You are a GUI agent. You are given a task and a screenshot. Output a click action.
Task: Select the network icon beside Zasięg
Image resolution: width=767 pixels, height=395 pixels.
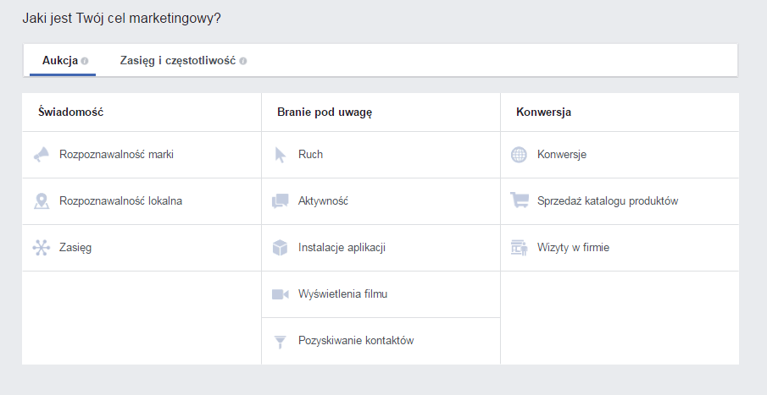tap(42, 248)
